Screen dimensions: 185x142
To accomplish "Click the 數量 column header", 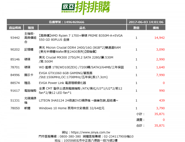I will pyautogui.click(x=136, y=28).
